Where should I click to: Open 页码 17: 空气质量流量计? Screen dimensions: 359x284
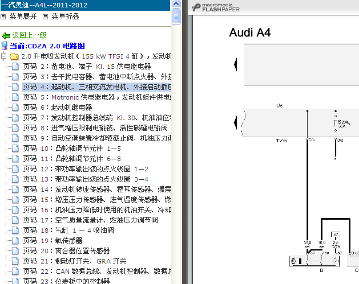[x=90, y=220]
